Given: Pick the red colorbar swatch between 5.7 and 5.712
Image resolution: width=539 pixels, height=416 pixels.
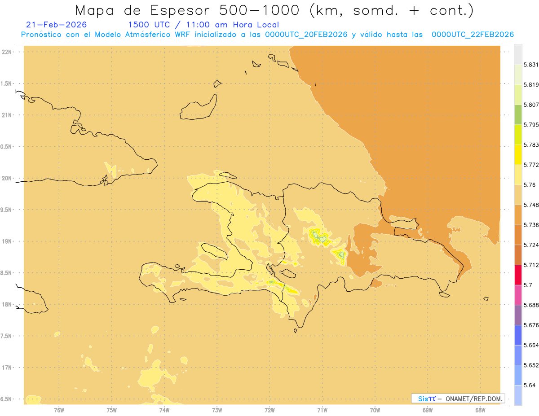Looking at the screenshot, I should [x=518, y=275].
